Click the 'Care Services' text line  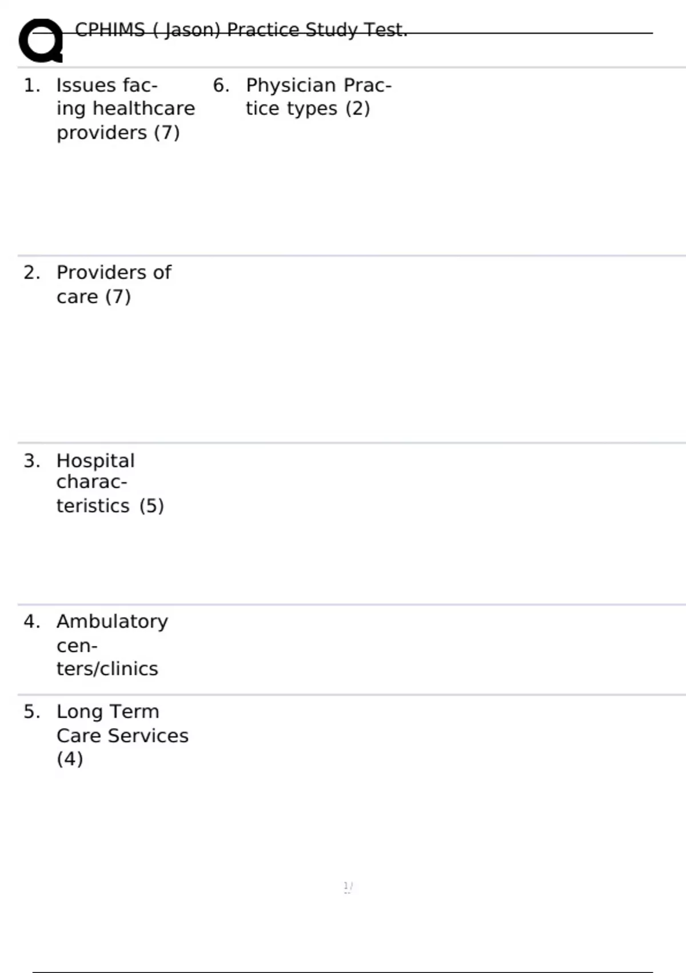[x=122, y=735]
